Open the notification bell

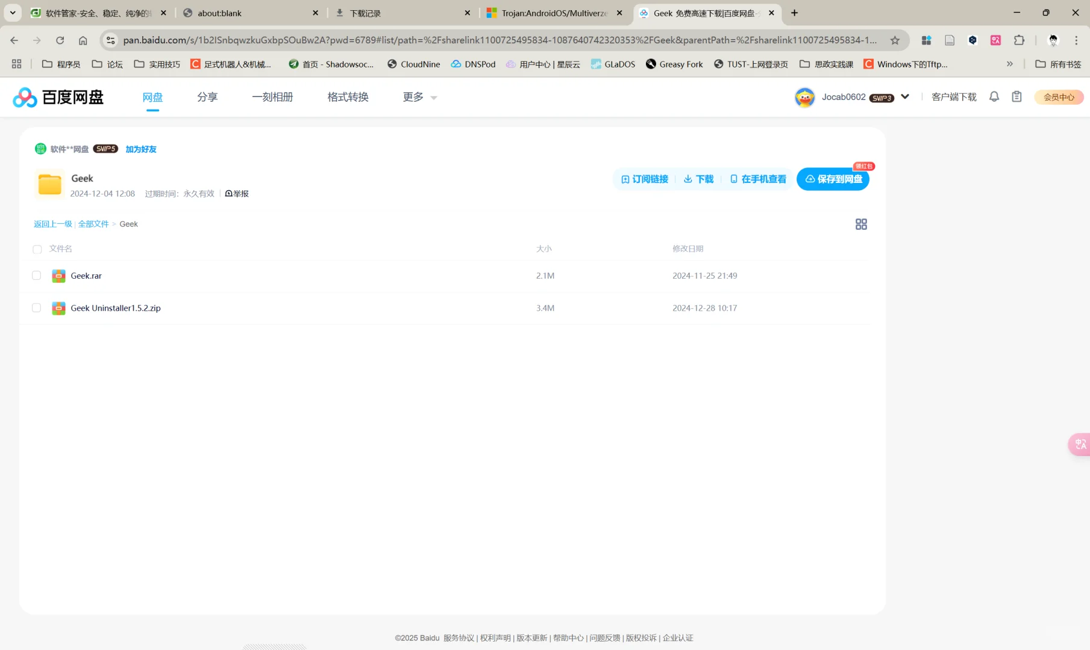click(994, 96)
